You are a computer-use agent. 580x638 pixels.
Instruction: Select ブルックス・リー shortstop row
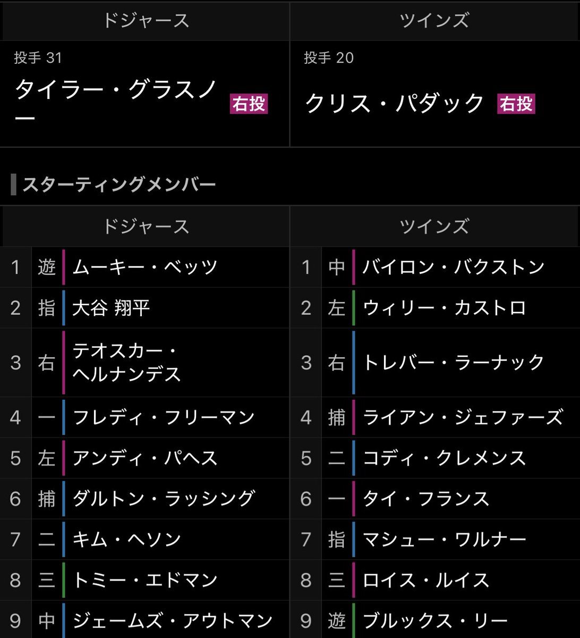click(435, 620)
